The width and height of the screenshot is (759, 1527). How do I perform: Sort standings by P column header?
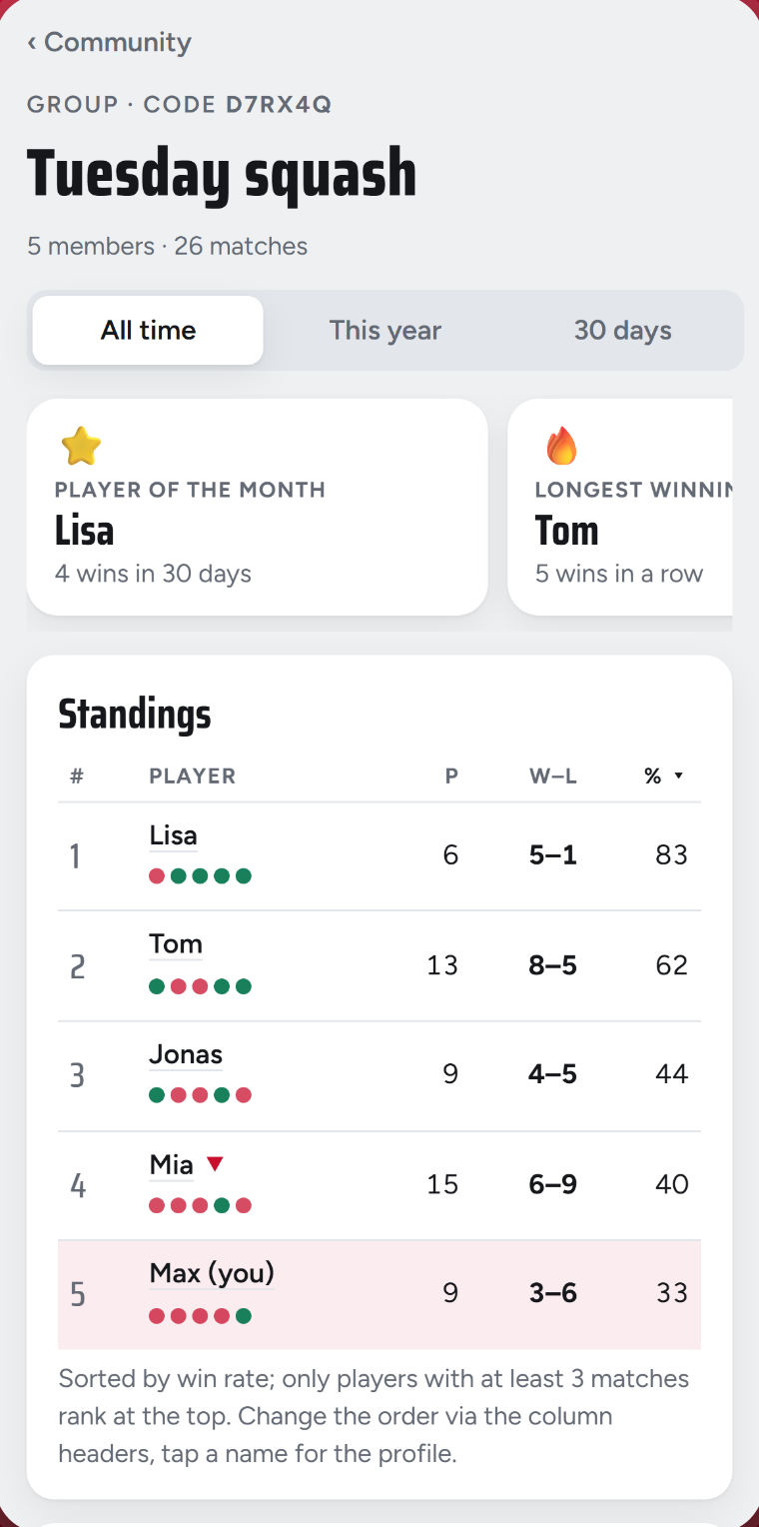(x=451, y=776)
